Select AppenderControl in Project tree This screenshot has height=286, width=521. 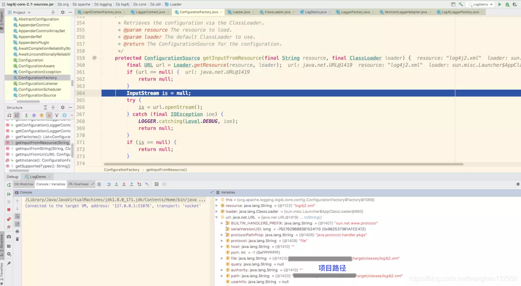pyautogui.click(x=34, y=25)
